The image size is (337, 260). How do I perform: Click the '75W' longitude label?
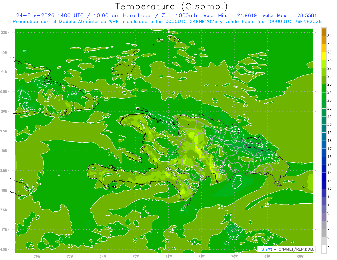click(70, 256)
